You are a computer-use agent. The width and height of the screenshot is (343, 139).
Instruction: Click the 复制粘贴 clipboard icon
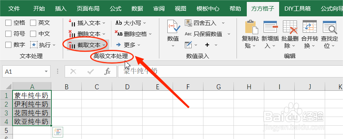251,27
